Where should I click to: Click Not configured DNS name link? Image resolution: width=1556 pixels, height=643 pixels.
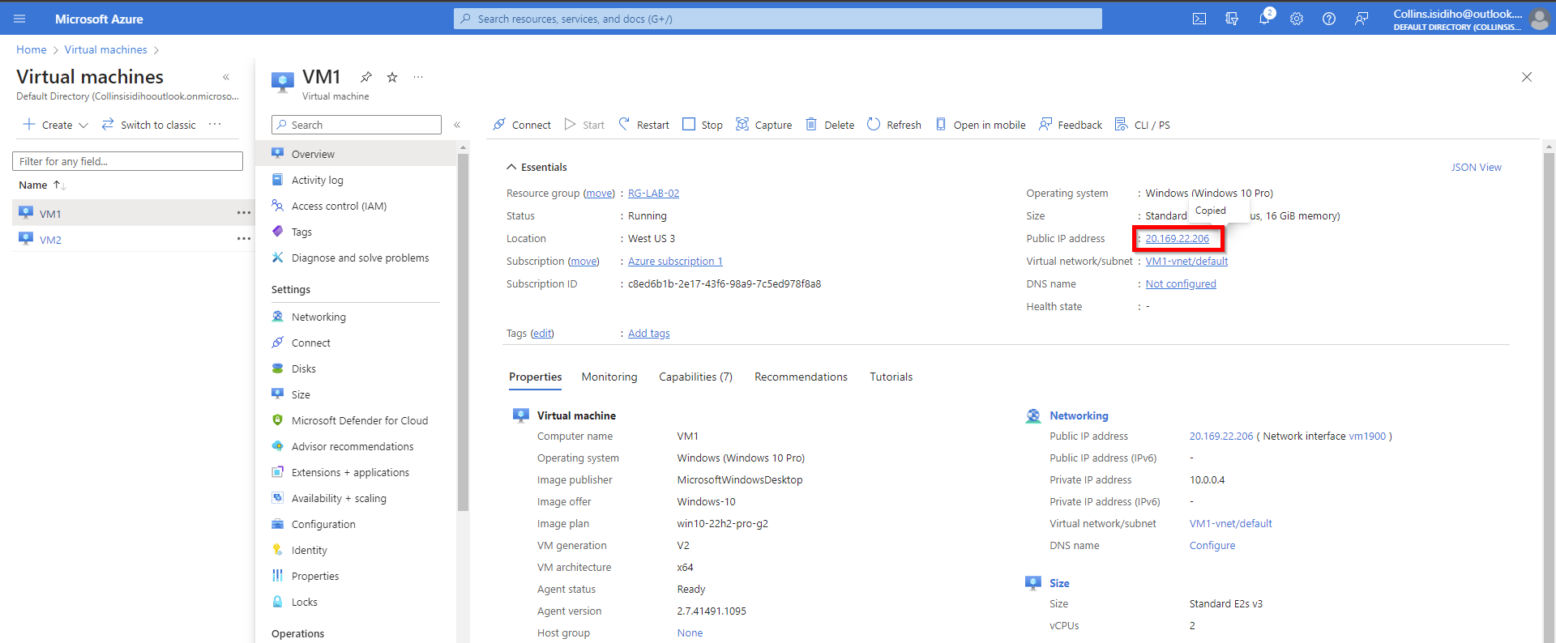1181,283
